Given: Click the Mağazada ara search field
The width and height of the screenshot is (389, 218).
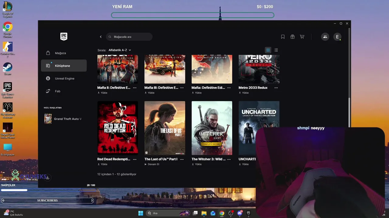Looking at the screenshot, I should pos(129,37).
